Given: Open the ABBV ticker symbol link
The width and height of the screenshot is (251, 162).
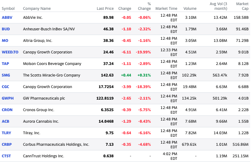Looking at the screenshot, I should click(7, 18).
